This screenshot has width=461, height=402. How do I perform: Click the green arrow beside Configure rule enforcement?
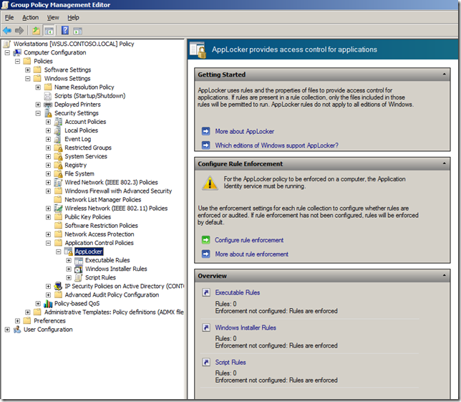pyautogui.click(x=205, y=240)
